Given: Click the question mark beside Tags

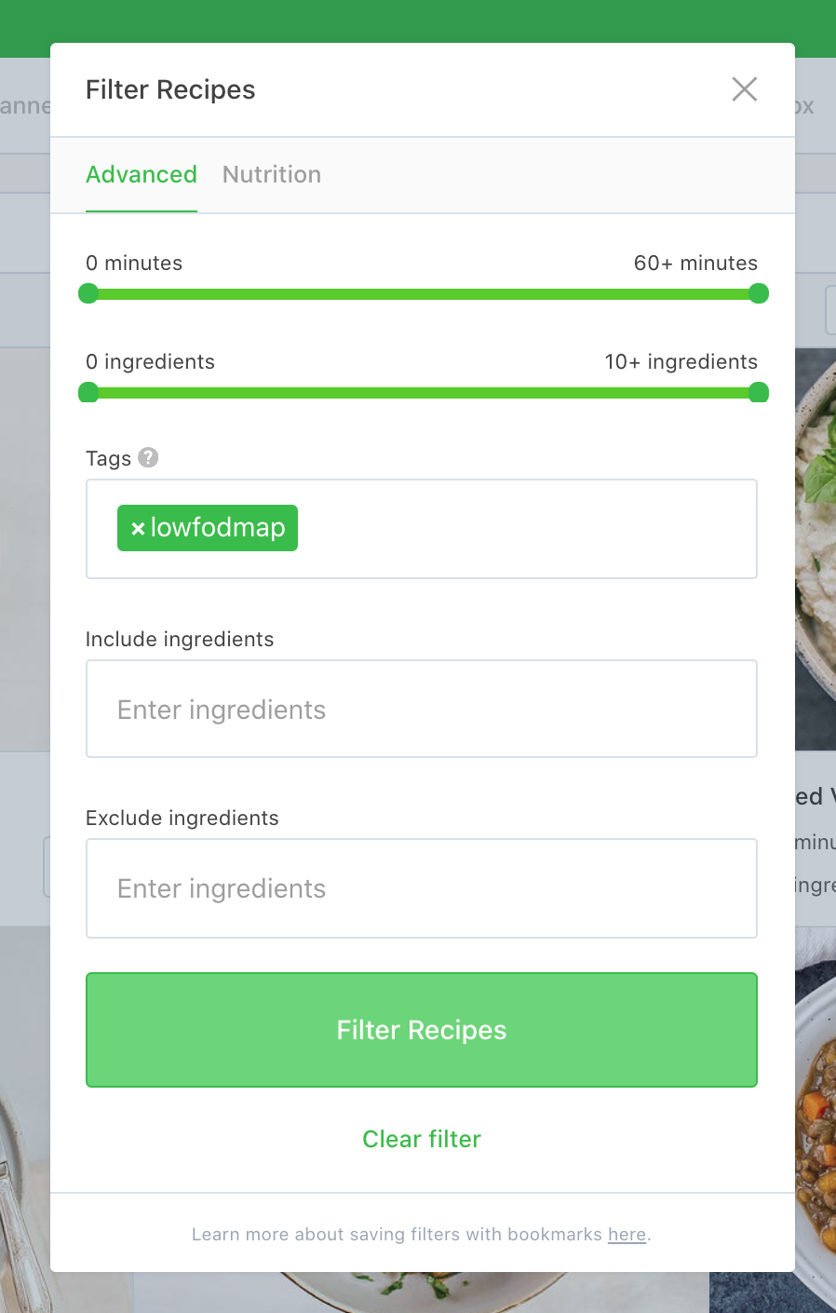Looking at the screenshot, I should point(149,457).
